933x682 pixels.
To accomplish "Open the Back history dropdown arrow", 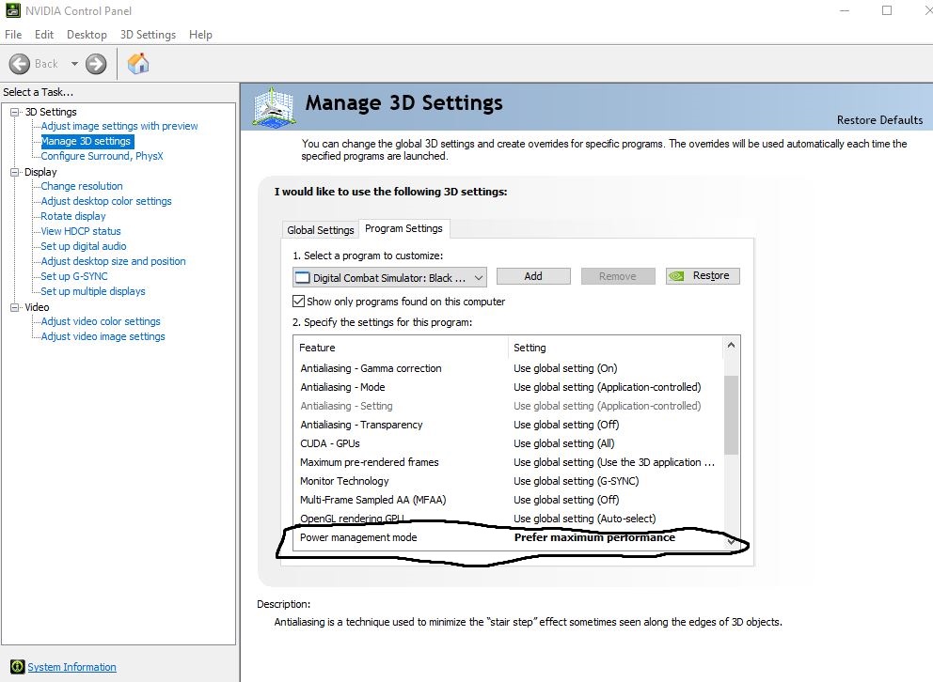I will pos(74,64).
